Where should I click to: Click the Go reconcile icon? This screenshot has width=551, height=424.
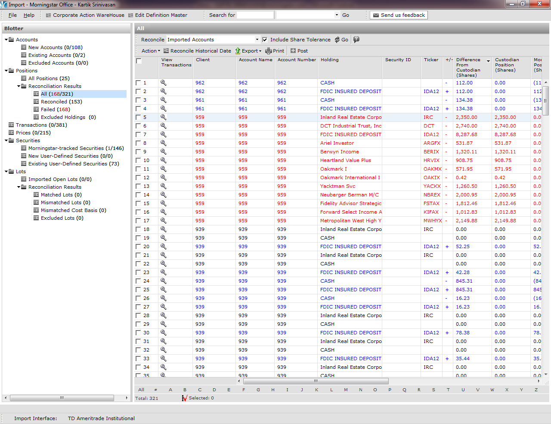point(337,40)
